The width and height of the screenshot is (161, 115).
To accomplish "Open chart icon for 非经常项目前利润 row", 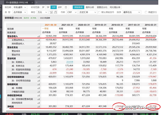I will pos(39,77).
